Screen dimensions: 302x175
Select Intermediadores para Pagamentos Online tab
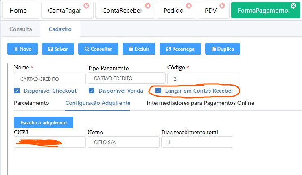(x=200, y=103)
